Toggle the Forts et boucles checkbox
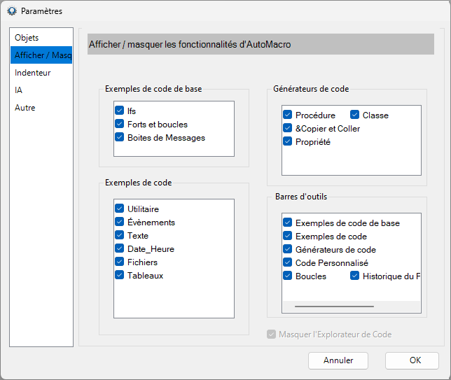The height and width of the screenshot is (380, 451). (119, 124)
